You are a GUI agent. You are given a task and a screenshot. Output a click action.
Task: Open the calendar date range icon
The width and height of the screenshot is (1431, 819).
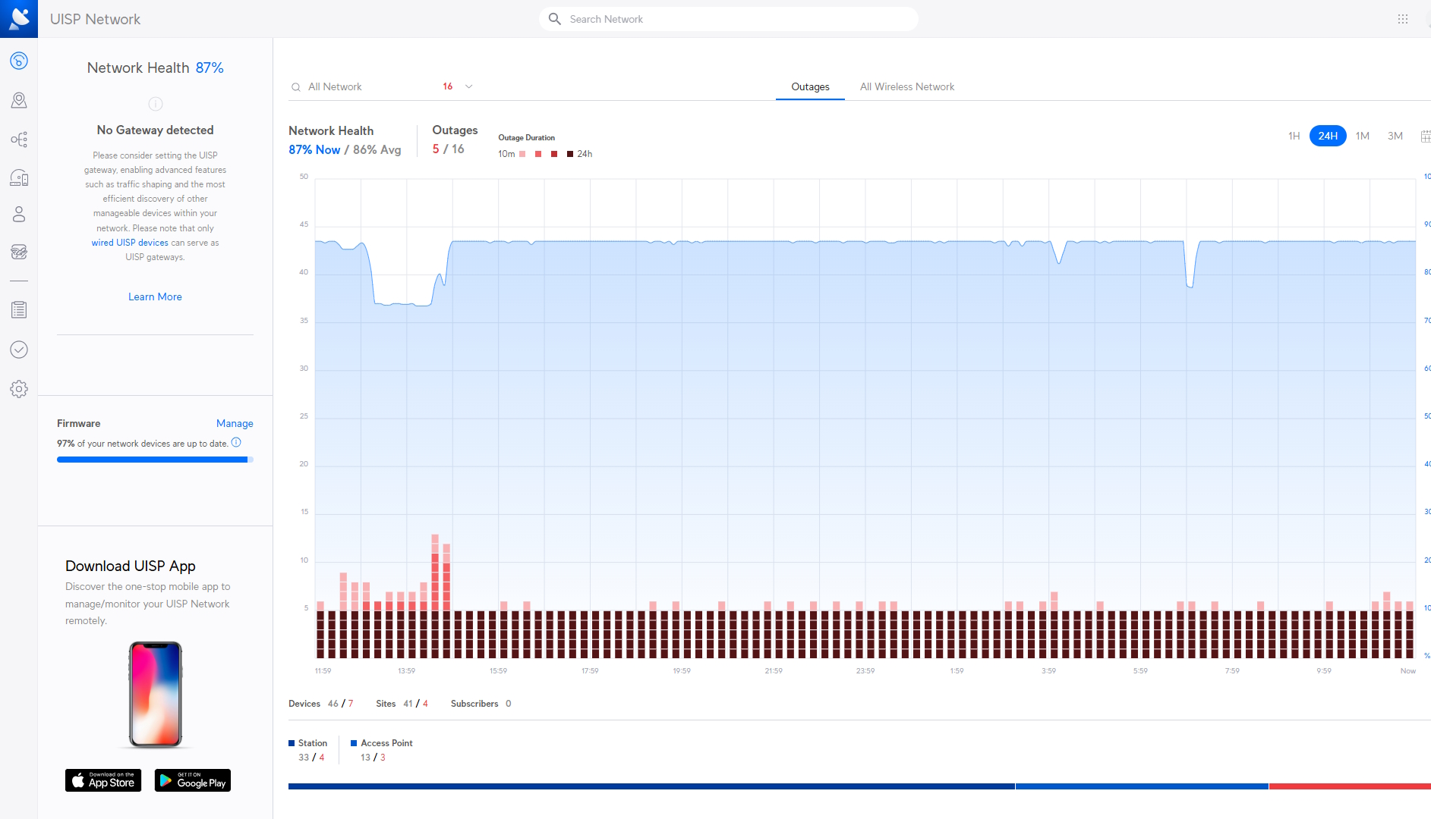(1425, 136)
